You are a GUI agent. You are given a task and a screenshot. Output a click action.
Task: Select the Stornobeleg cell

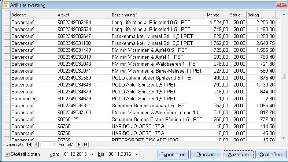pyautogui.click(x=34, y=99)
